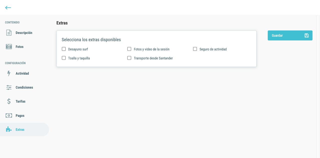The height and width of the screenshot is (158, 320).
Task: Tick the Toalla y taquilla checkbox
Action: (64, 58)
